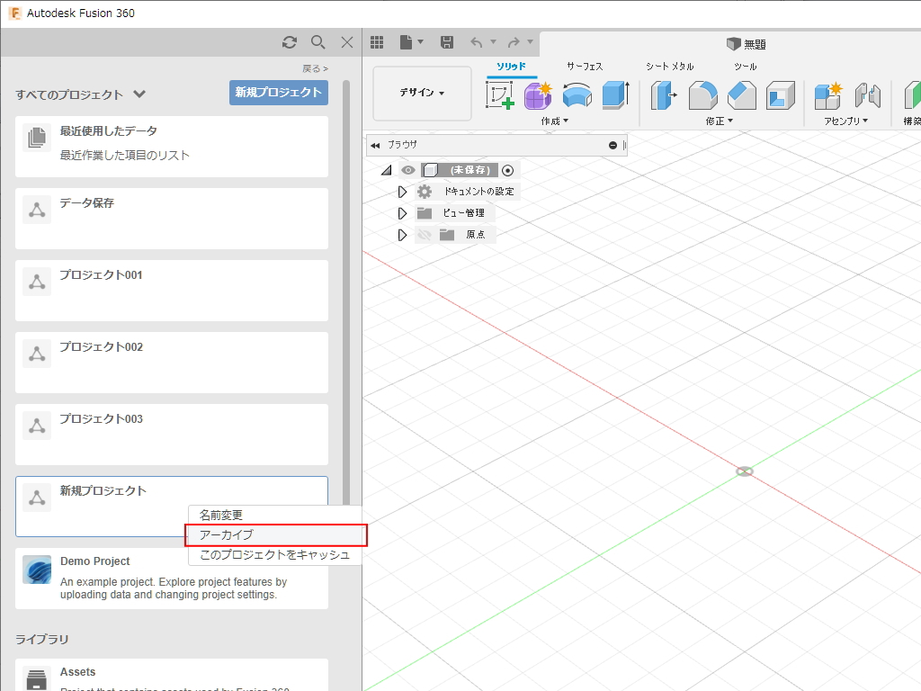Image resolution: width=921 pixels, height=691 pixels.
Task: Open search in the data panel
Action: (x=317, y=42)
